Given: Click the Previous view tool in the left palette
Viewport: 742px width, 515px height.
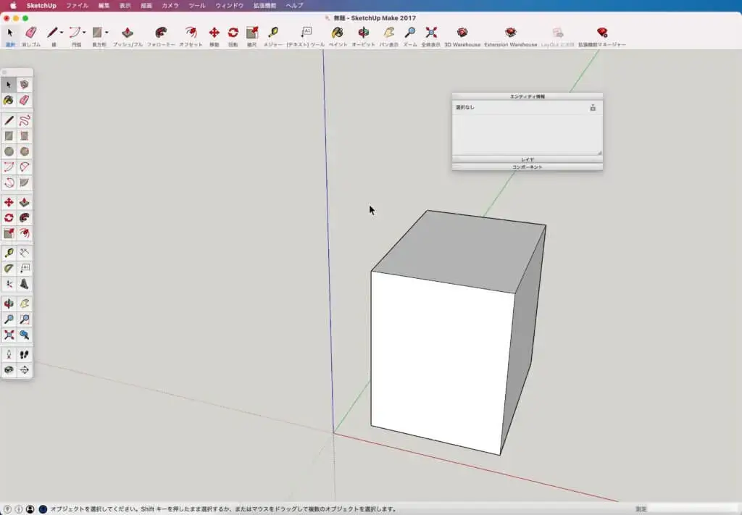Looking at the screenshot, I should click(24, 335).
